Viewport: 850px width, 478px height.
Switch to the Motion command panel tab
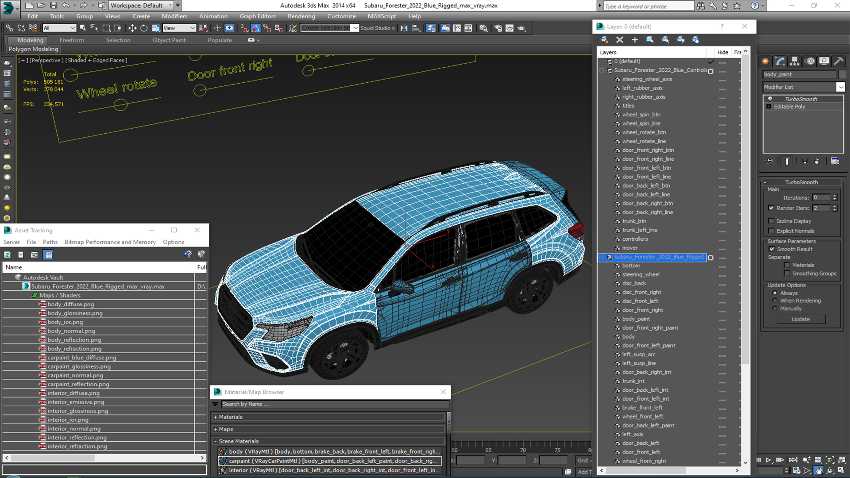coord(810,61)
